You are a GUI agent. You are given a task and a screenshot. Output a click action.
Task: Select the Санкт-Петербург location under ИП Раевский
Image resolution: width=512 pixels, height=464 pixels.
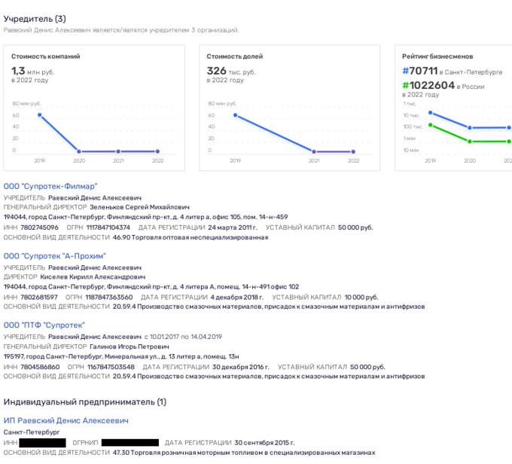click(32, 432)
